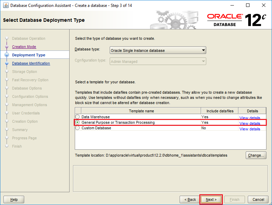Click the Management Options step label
Image resolution: width=272 pixels, height=205 pixels.
click(x=29, y=105)
